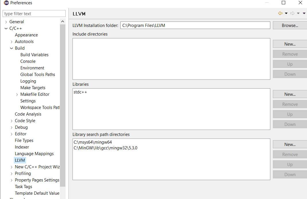Expand the Autotools tree node

tap(11, 42)
